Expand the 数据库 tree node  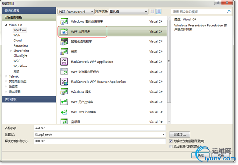point(6,87)
